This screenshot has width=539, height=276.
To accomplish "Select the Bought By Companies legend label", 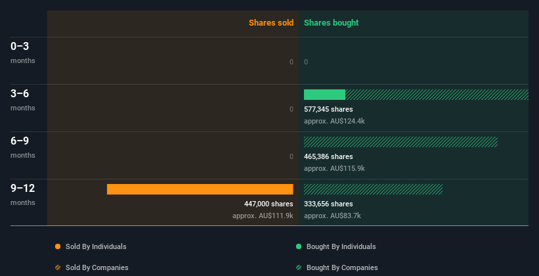I will point(342,267).
